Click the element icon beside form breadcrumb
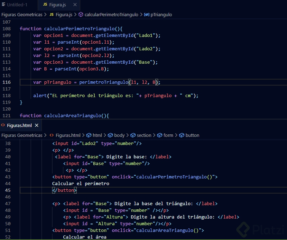This screenshot has height=240, width=287. [160, 135]
